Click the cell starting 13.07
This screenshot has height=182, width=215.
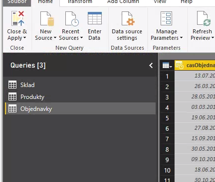pyautogui.click(x=195, y=76)
